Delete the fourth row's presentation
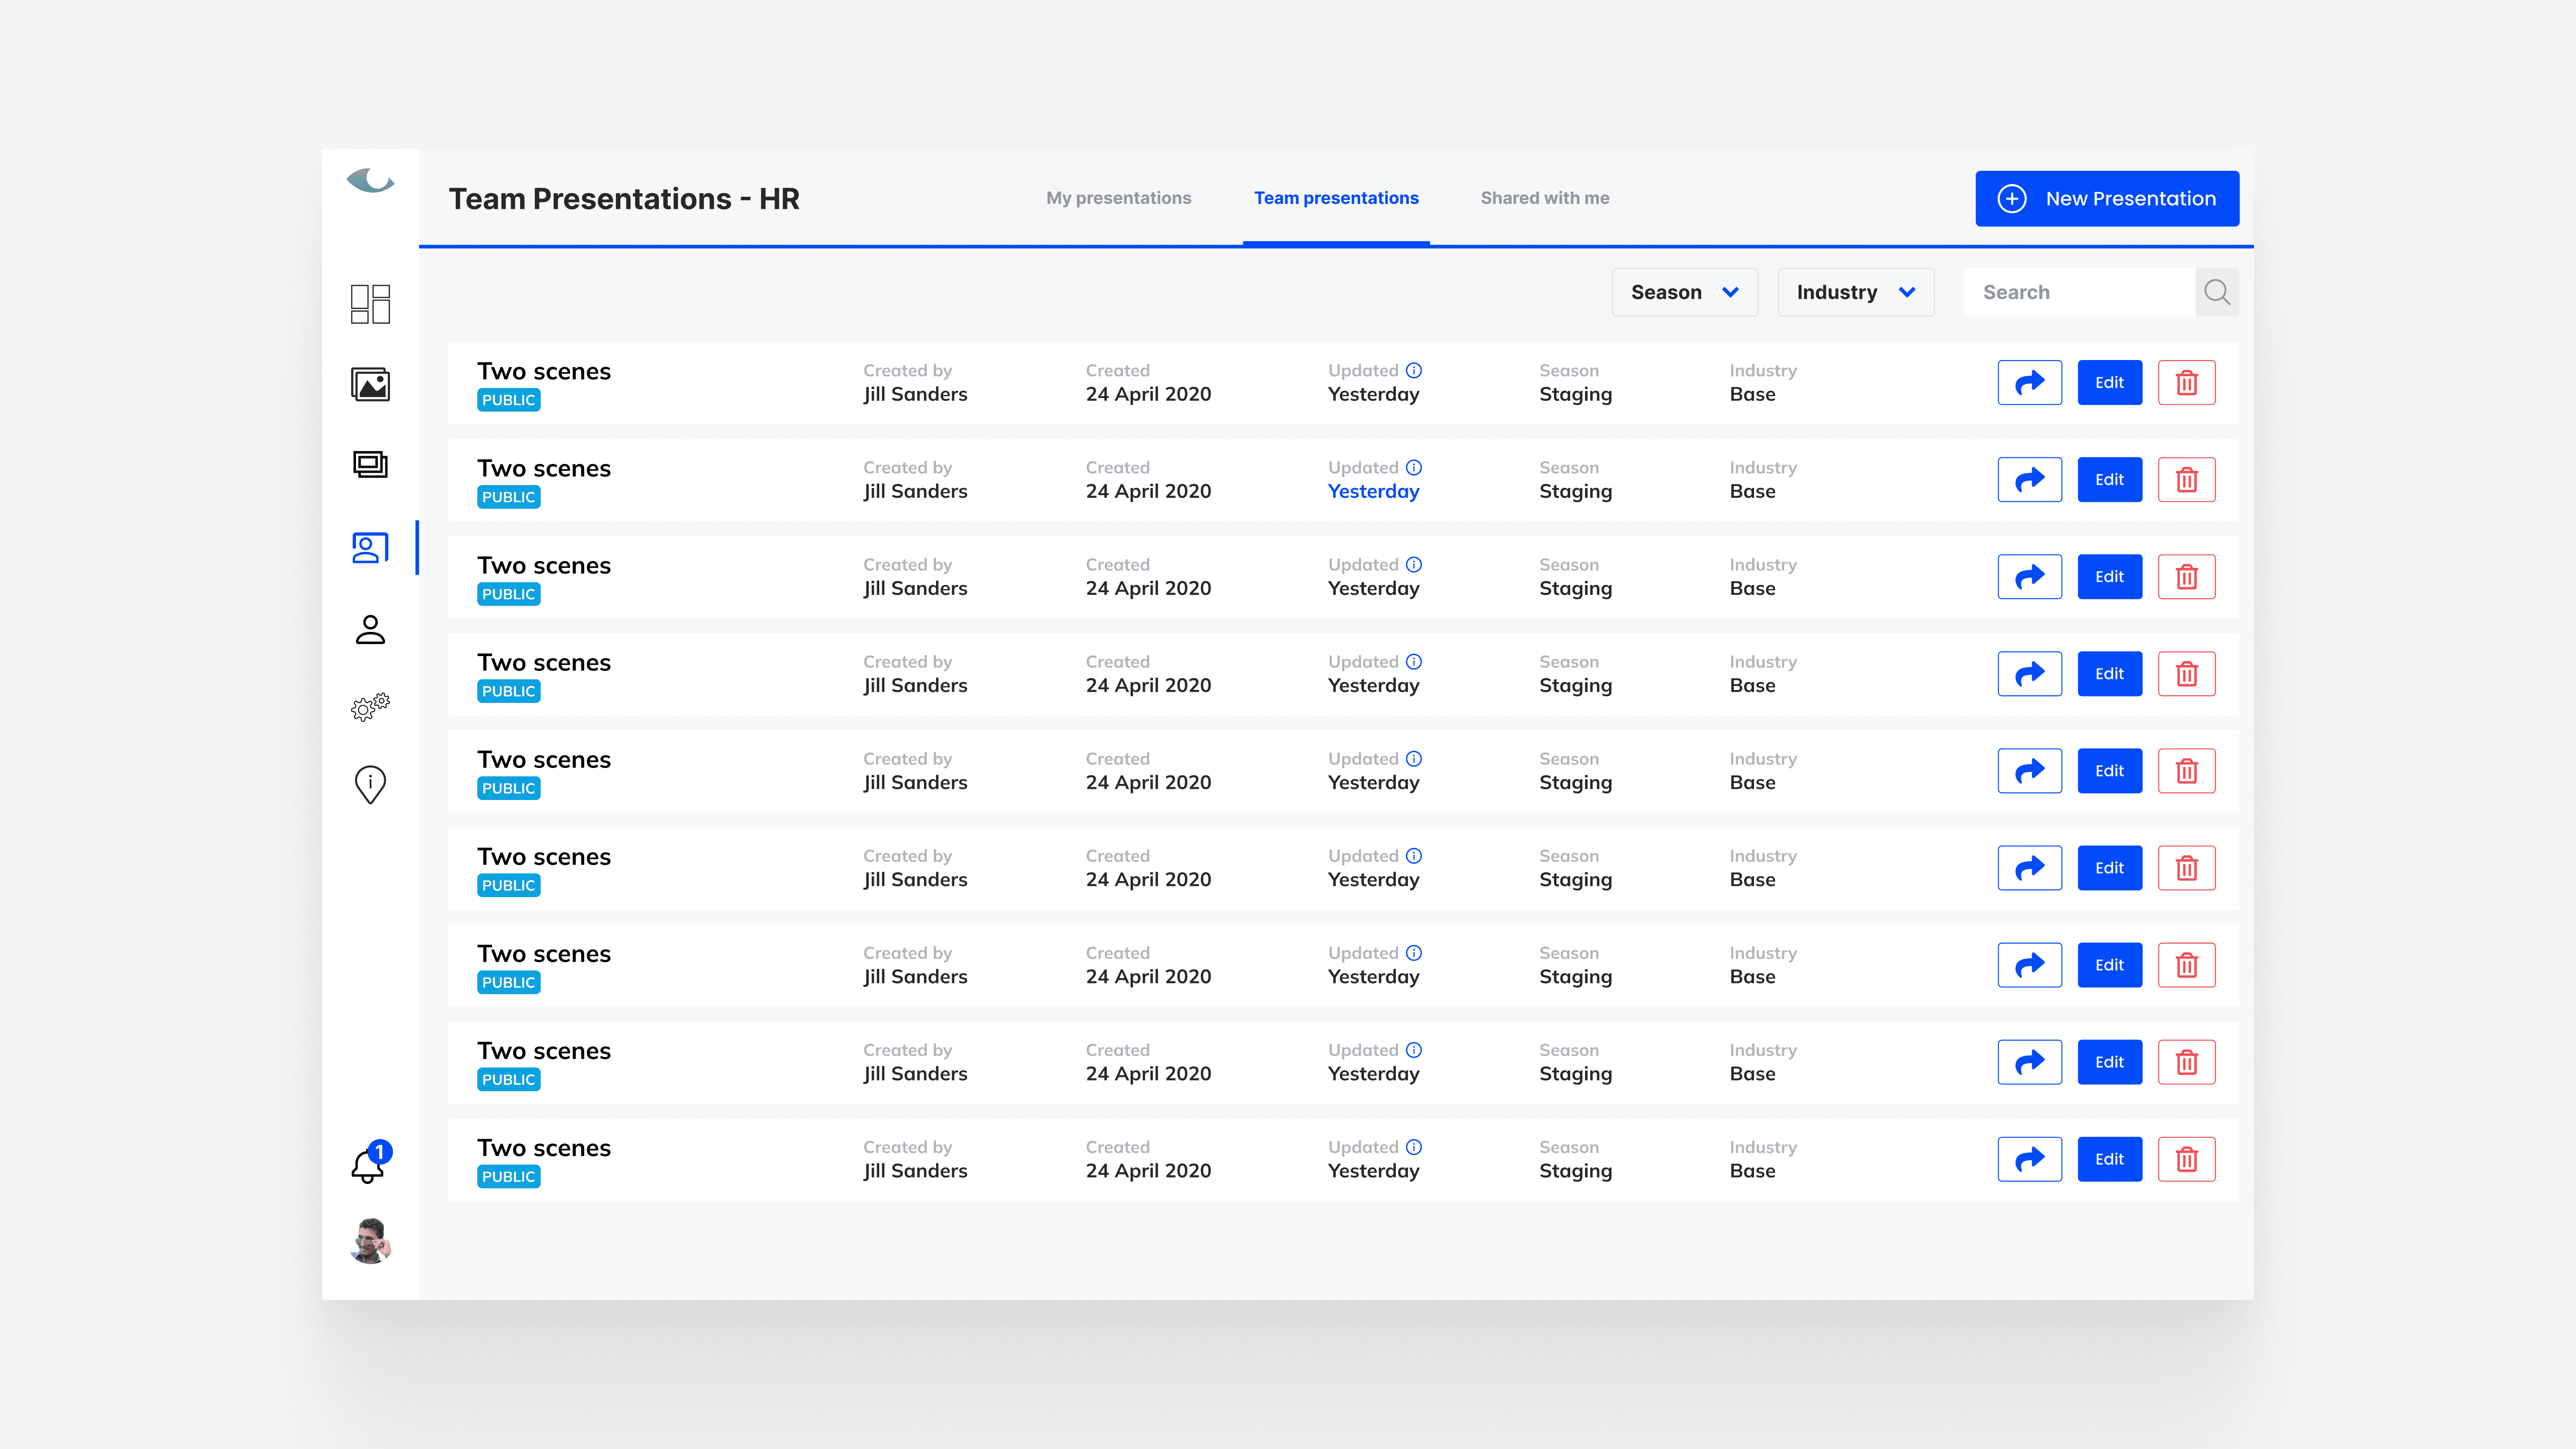The image size is (2576, 1449). 2187,673
